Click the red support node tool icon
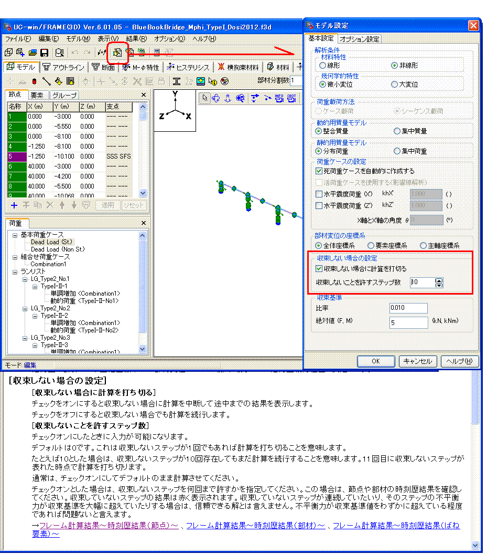 [x=34, y=81]
